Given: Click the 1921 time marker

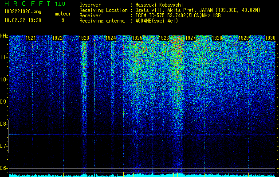Looking at the screenshot, I should (x=31, y=38).
